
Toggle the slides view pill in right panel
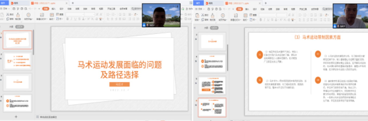214,28
